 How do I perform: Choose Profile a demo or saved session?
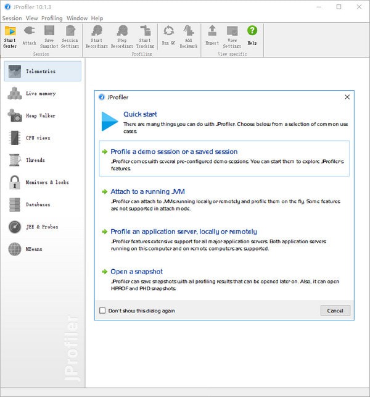pyautogui.click(x=224, y=159)
